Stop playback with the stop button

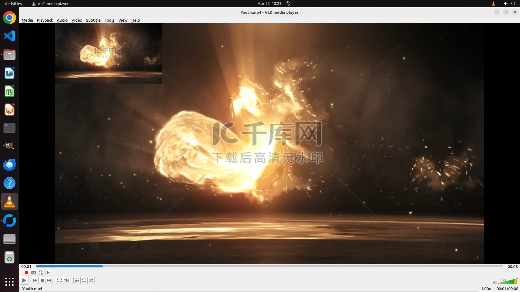point(42,280)
